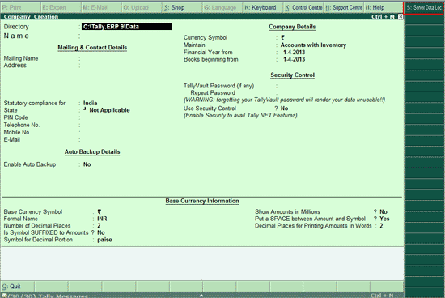
Task: Select Statutory compliance value India
Action: 91,103
